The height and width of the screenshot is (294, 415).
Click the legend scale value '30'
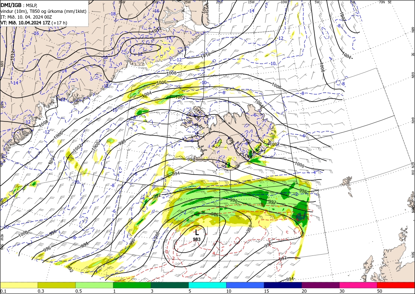point(342,291)
